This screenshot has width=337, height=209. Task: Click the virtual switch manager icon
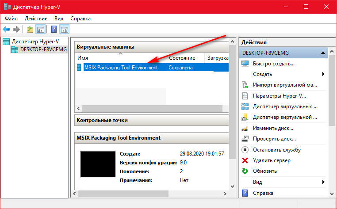(x=245, y=106)
